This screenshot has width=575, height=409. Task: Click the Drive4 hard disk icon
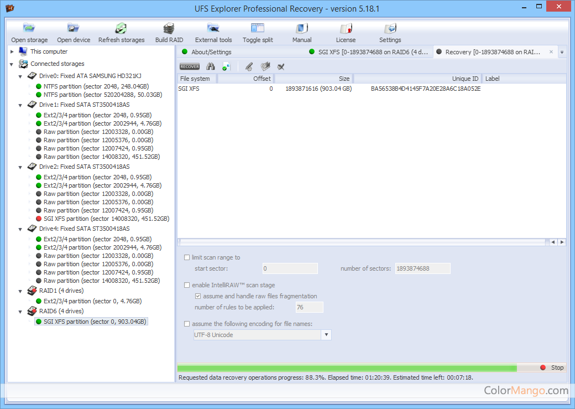coord(32,229)
